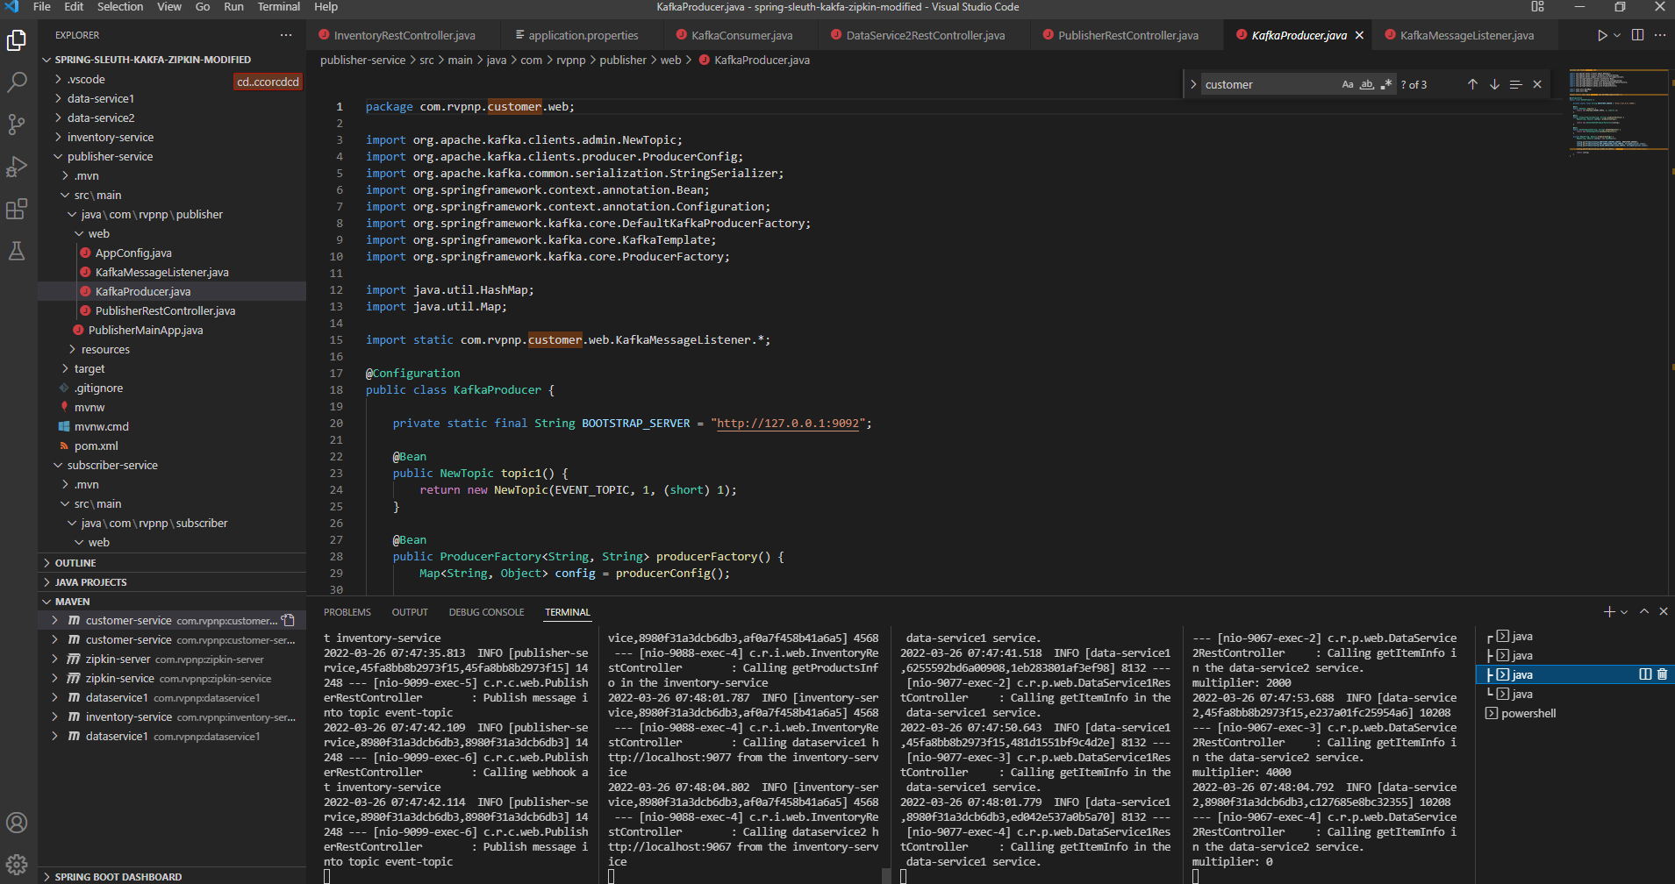Create a new terminal with plus icon

1609,612
